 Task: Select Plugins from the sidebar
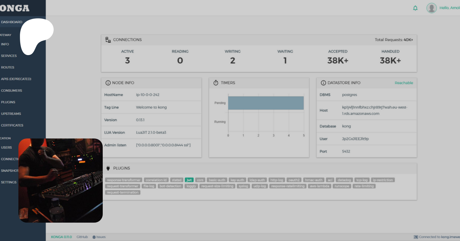(x=8, y=102)
